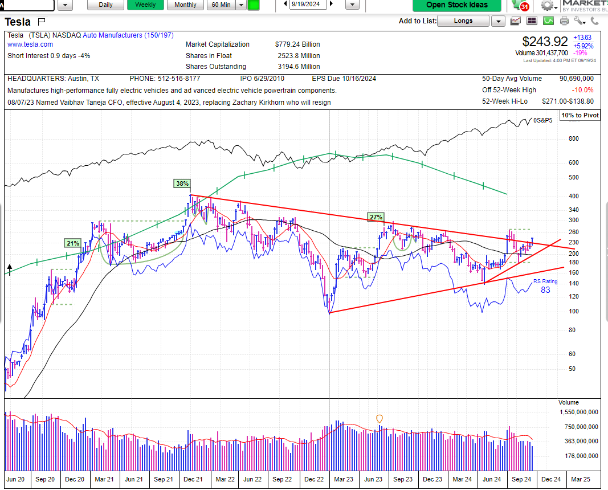Print the chart using the printer icon
This screenshot has width=608, height=490.
564,21
